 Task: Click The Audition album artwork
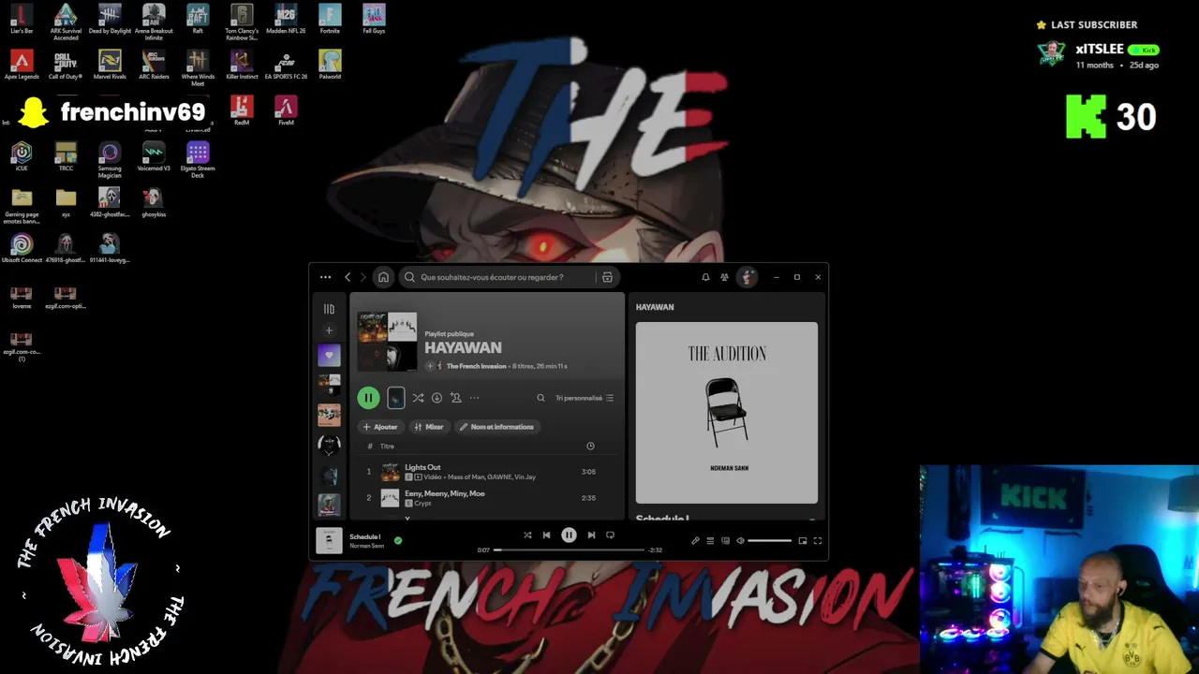click(727, 413)
